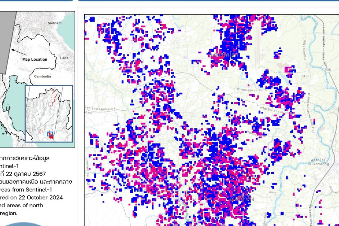The height and width of the screenshot is (226, 339).
Task: Open the inset regional overview map
Action: [49, 114]
